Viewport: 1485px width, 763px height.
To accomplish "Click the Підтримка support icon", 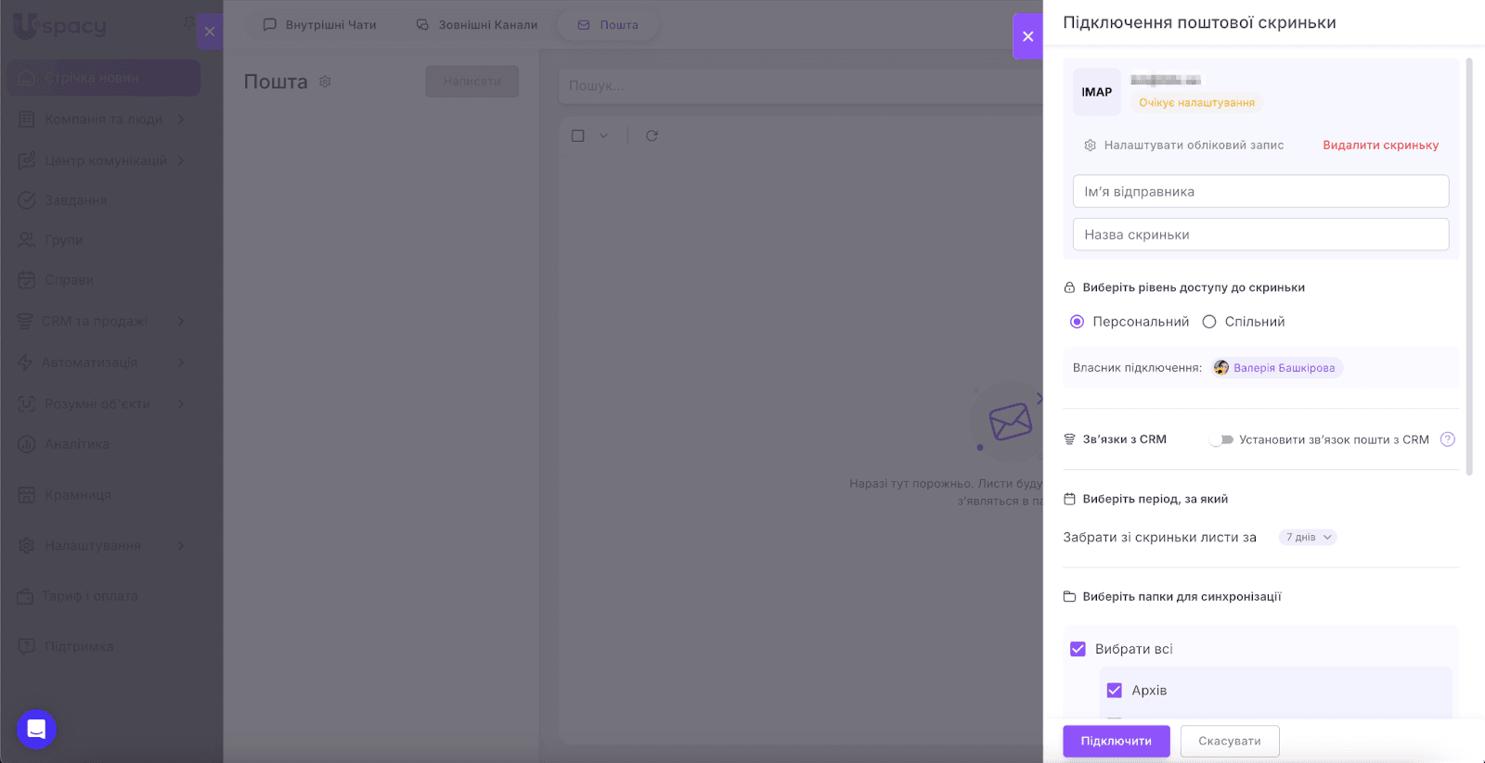I will coord(27,646).
